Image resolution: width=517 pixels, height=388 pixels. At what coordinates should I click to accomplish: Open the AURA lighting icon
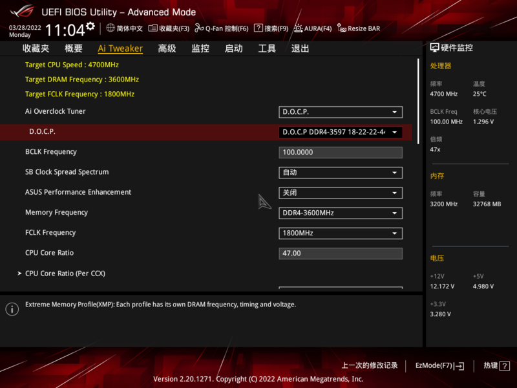[x=298, y=28]
